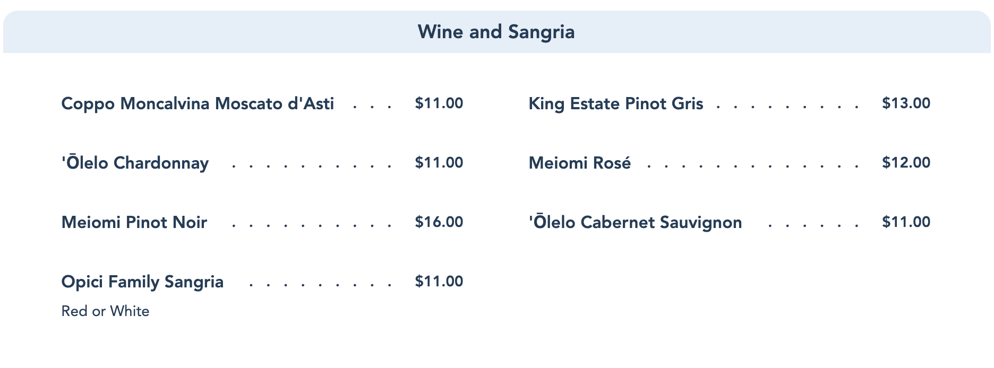Select the Meiomi Pinot Noir item
This screenshot has height=368, width=994.
(x=134, y=222)
